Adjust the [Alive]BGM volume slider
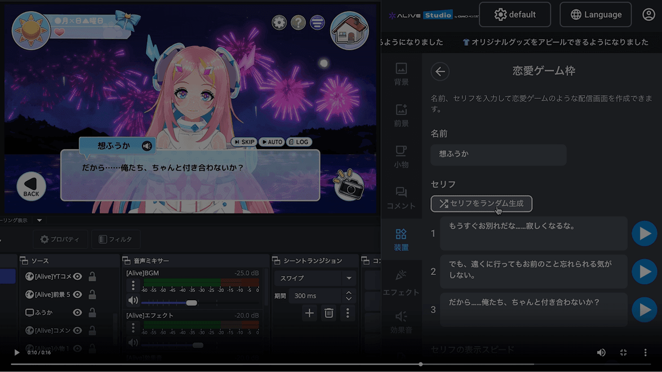The width and height of the screenshot is (662, 372). click(192, 303)
